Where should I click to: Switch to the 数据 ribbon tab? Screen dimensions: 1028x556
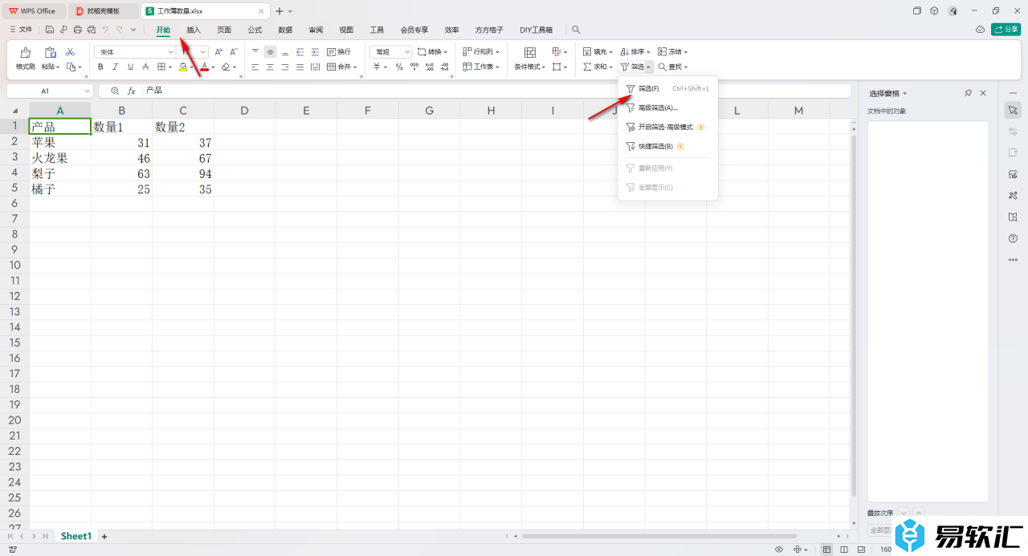pos(285,30)
